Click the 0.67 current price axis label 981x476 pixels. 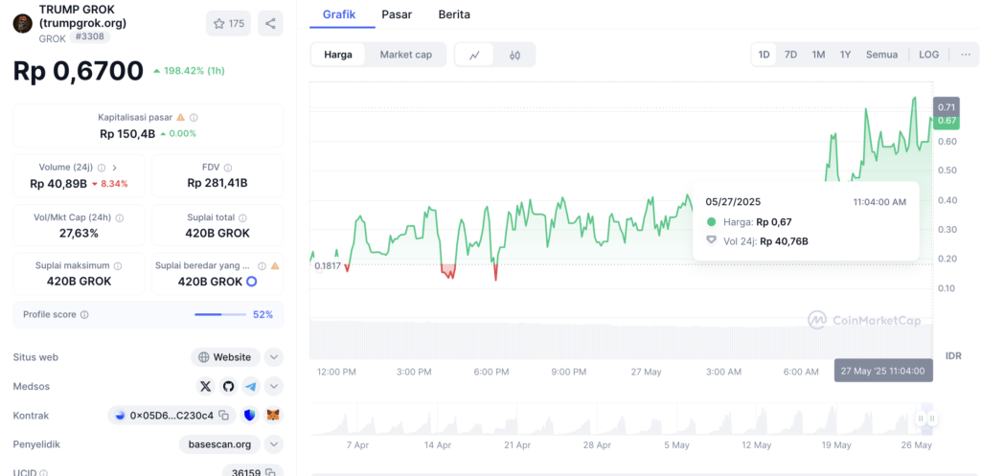(x=946, y=121)
